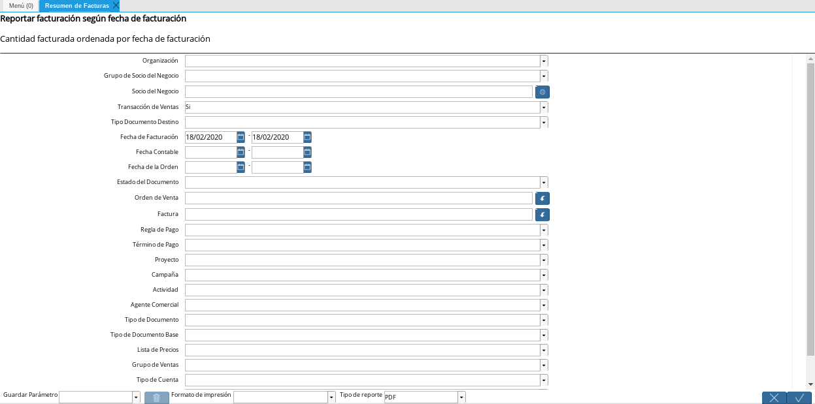The height and width of the screenshot is (404, 815).
Task: Open the Término de Pago dropdown
Action: pyautogui.click(x=544, y=245)
